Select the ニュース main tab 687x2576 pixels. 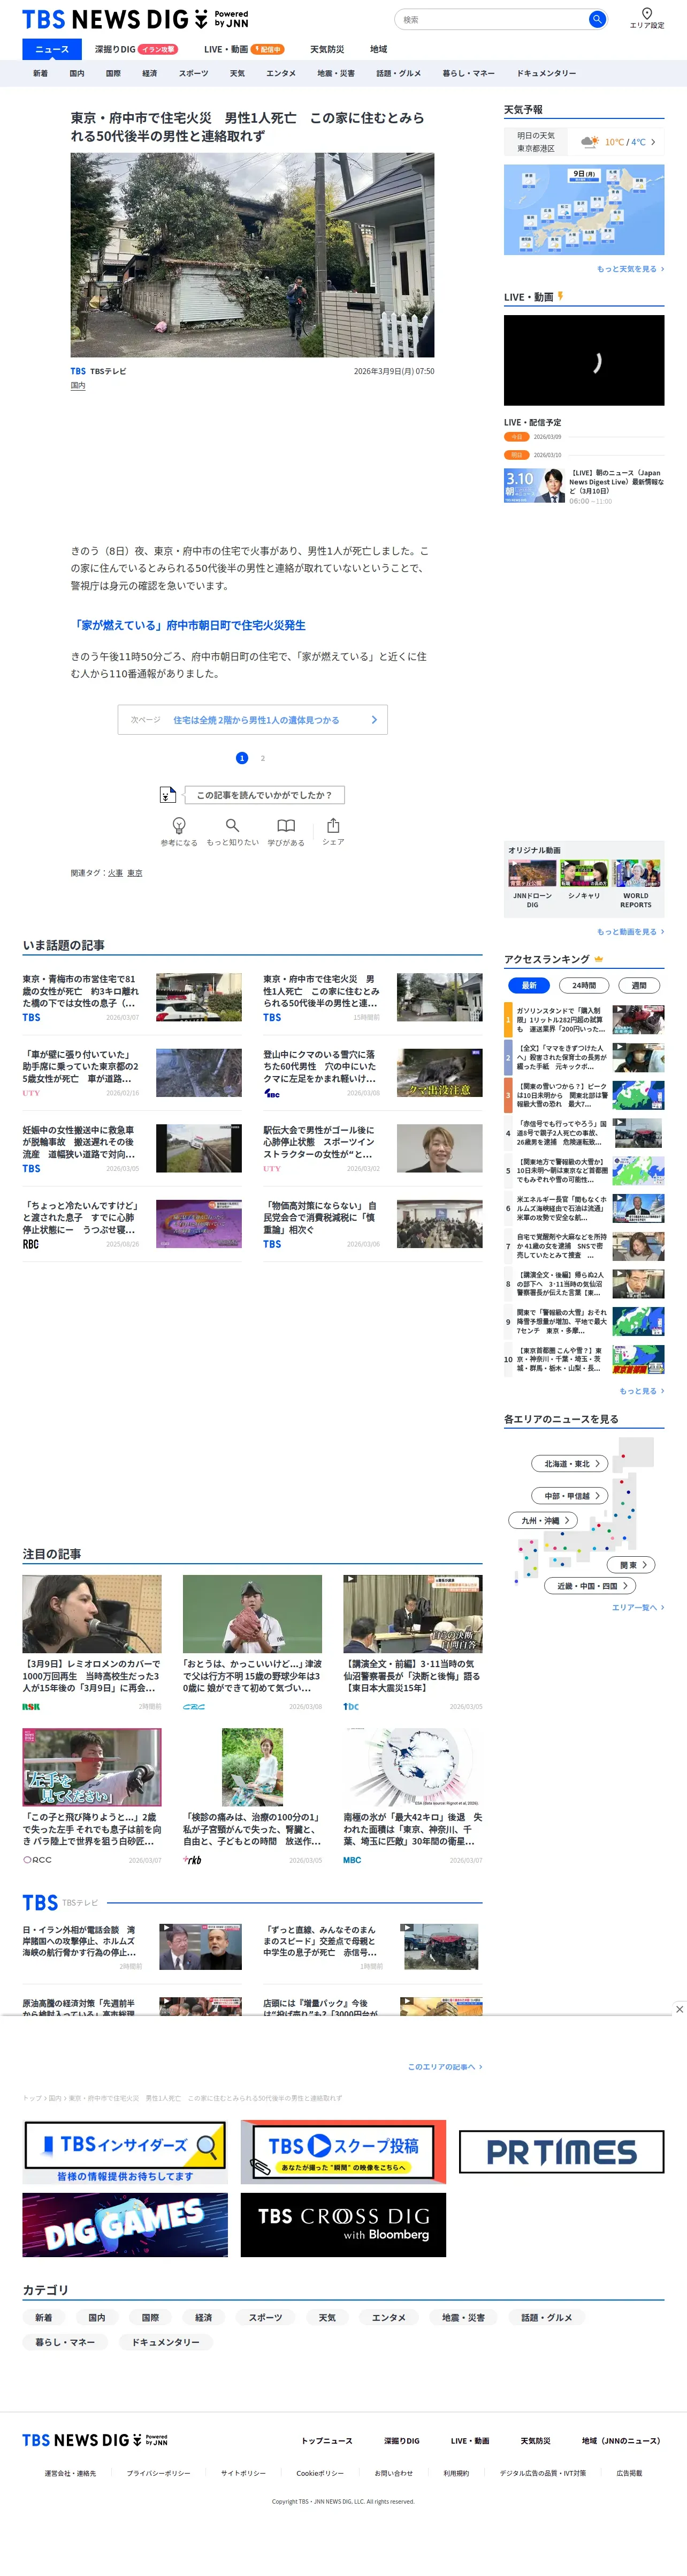coord(52,49)
